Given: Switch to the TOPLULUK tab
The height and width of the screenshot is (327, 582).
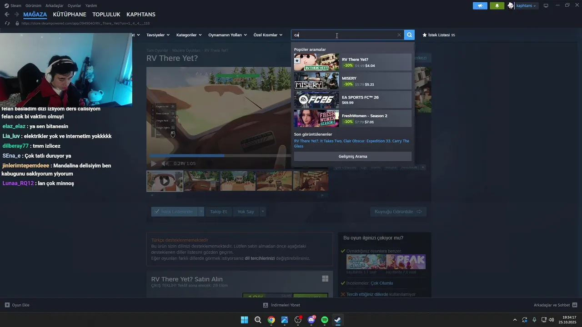Looking at the screenshot, I should (x=106, y=15).
